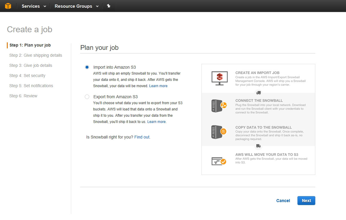Click the Cancel link
The image size is (346, 220).
[283, 201]
